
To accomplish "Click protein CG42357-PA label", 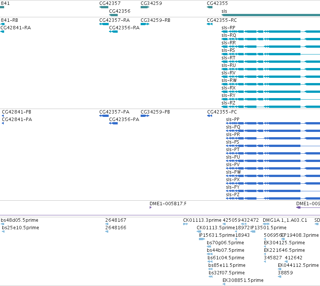I will (x=114, y=112).
